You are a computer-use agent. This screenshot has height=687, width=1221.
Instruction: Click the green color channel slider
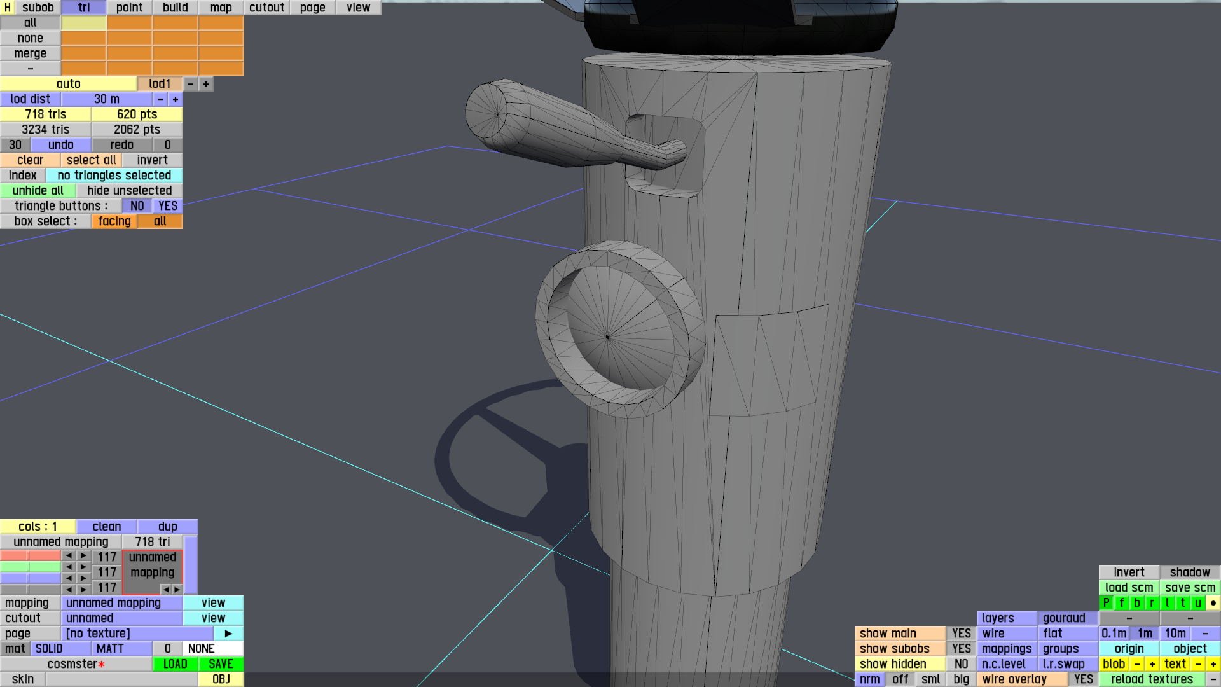click(30, 566)
